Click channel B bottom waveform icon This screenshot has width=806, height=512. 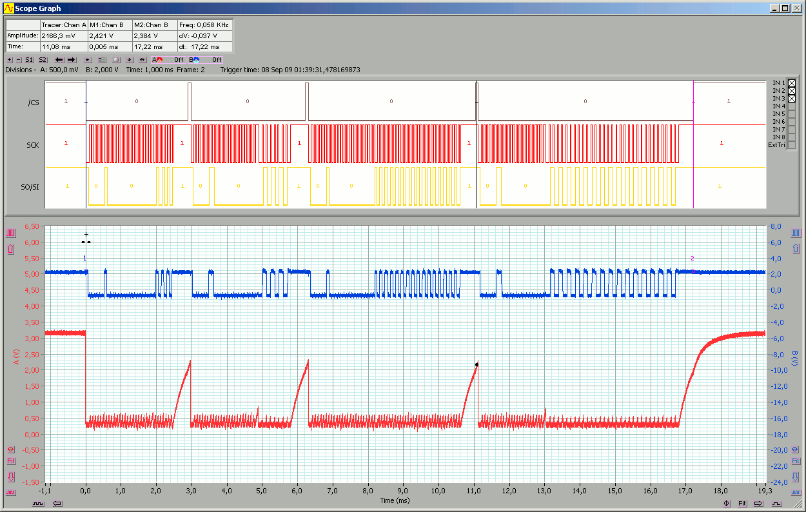pos(796,493)
